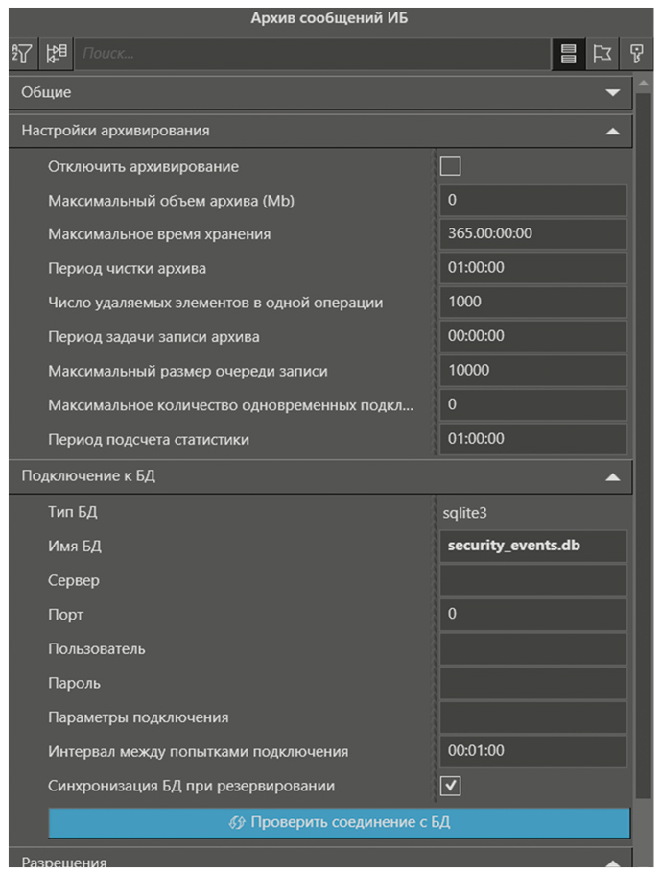Click the refresh icon on the check connection button
This screenshot has width=661, height=875.
[238, 822]
